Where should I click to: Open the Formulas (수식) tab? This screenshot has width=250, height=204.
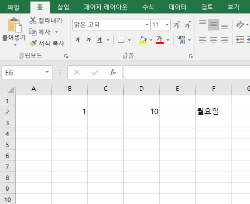tap(148, 7)
